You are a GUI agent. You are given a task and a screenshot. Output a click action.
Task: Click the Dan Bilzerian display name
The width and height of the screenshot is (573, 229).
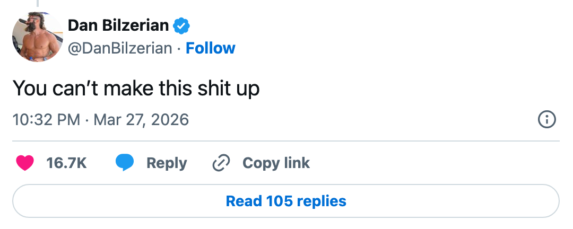pos(118,25)
